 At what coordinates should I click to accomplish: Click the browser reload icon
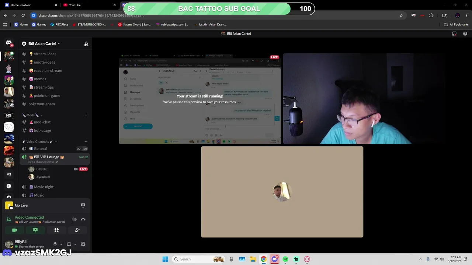click(x=23, y=15)
